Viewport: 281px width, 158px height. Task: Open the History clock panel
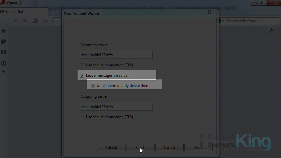click(x=3, y=63)
